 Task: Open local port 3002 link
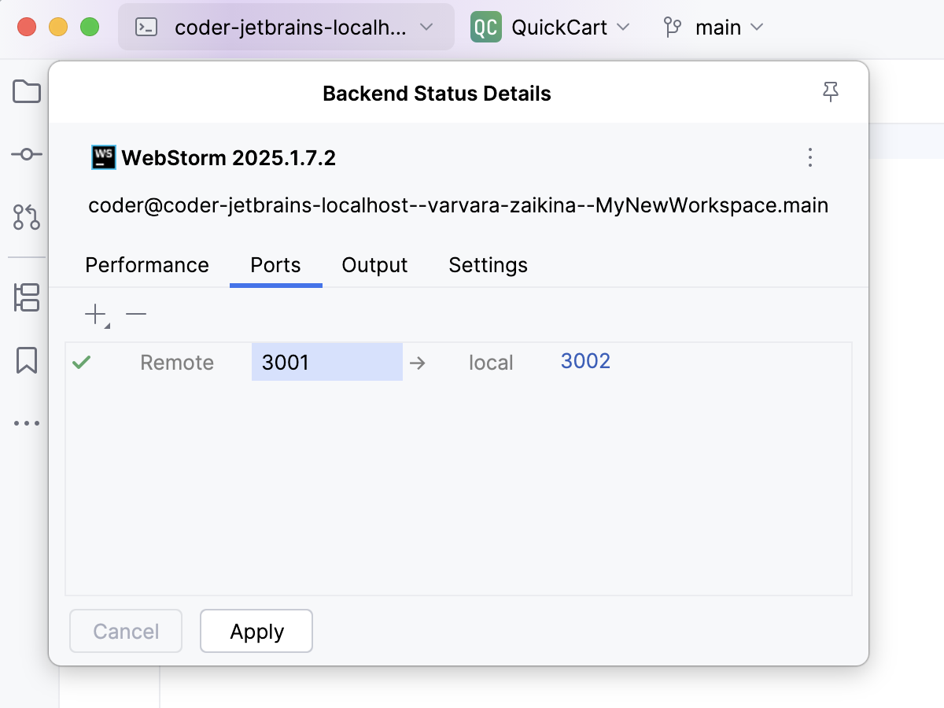point(585,361)
